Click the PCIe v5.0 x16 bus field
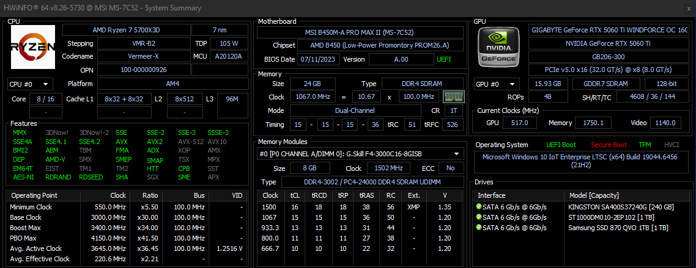The width and height of the screenshot is (696, 268). coord(609,70)
